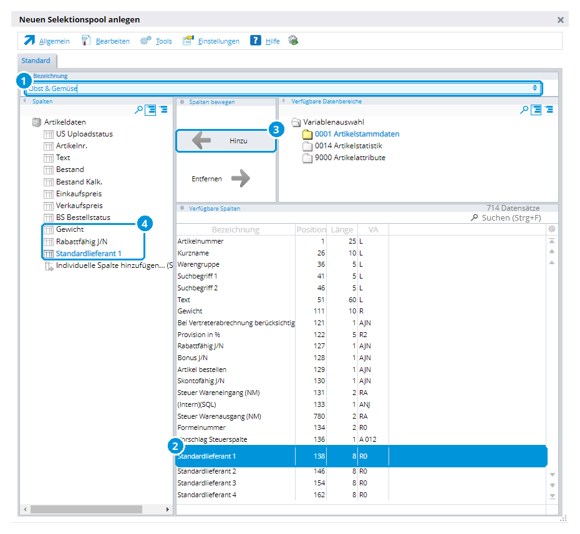This screenshot has height=534, width=580.
Task: Close the Neuen Selektionspool anlegen dialog
Action: (x=561, y=20)
